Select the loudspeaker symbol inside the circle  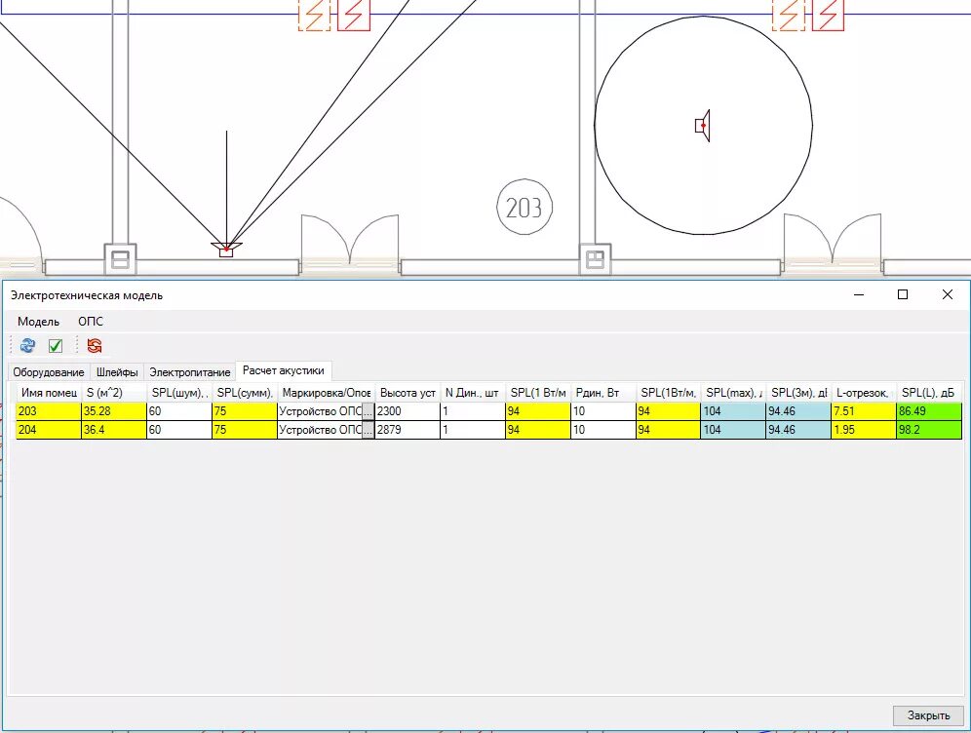pyautogui.click(x=703, y=126)
